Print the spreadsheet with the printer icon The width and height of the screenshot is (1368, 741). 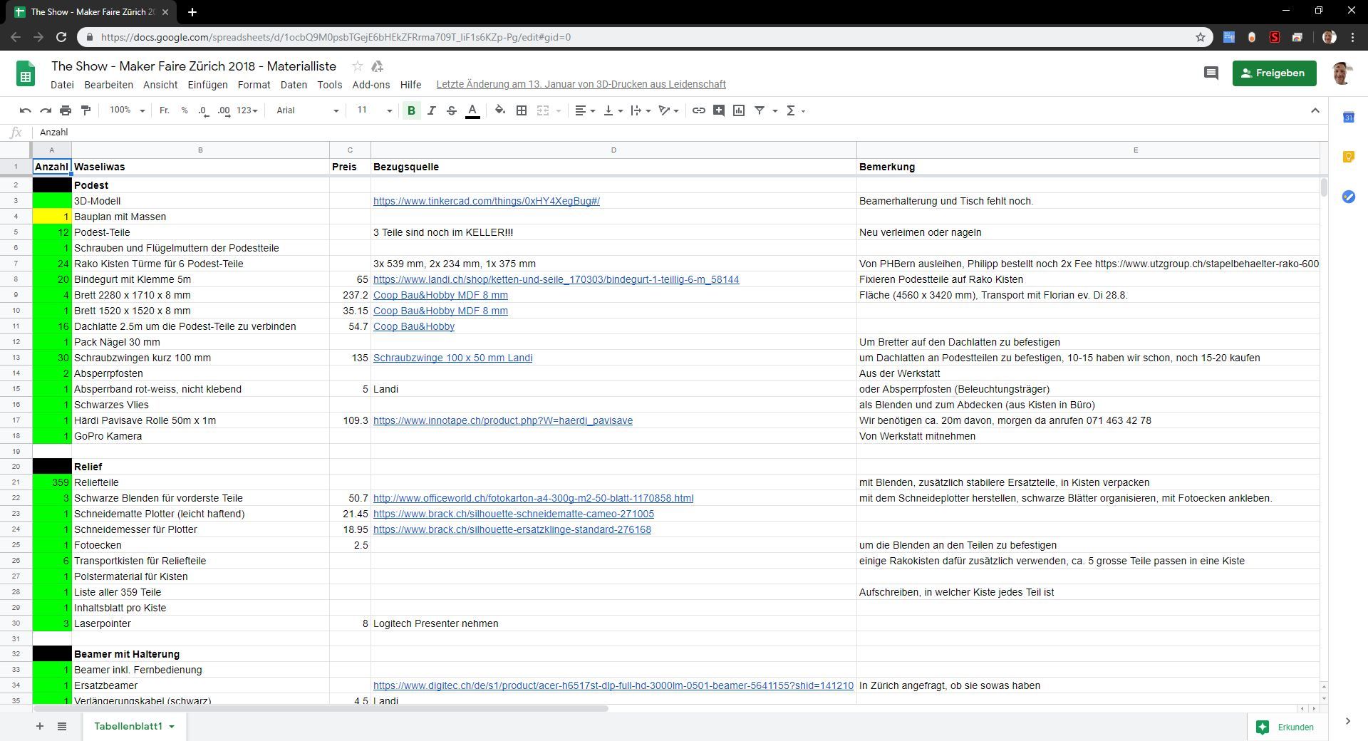pos(66,110)
